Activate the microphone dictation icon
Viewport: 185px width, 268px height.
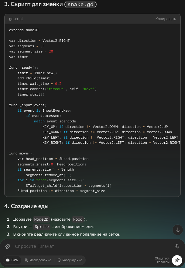[177, 246]
